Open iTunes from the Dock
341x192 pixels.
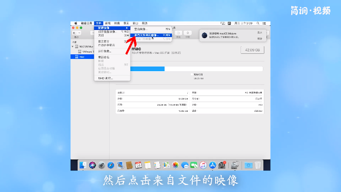[203, 165]
